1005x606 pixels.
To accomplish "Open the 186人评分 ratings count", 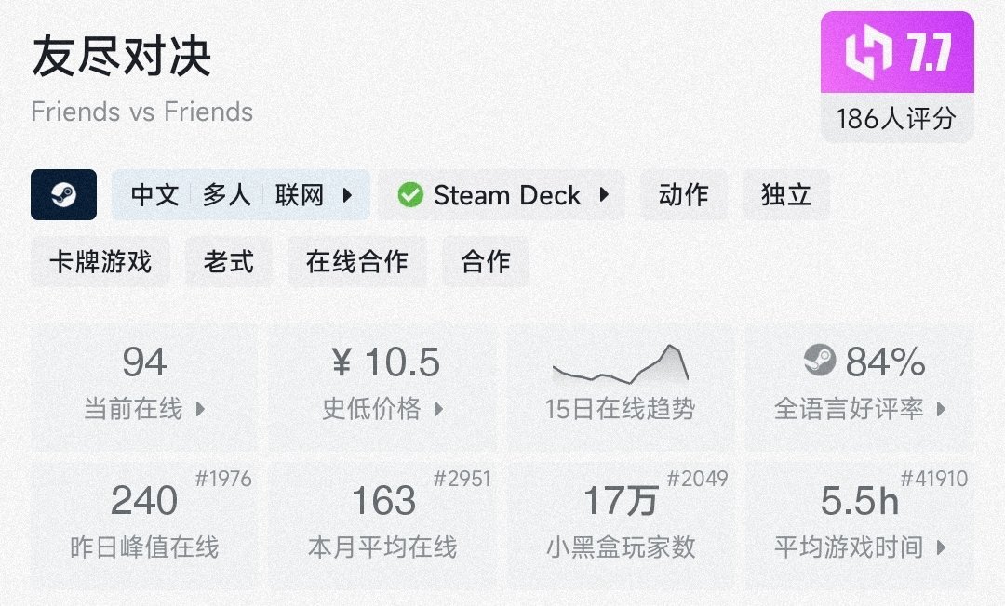I will [x=896, y=118].
